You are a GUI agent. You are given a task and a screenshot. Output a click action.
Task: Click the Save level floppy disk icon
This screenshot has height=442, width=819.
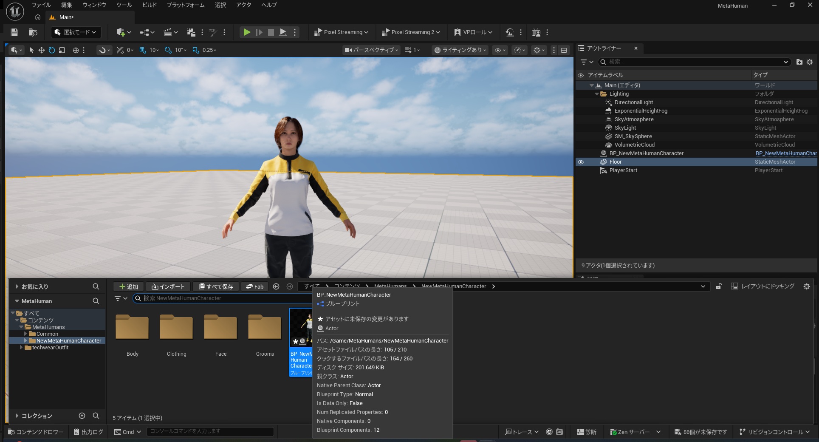14,32
